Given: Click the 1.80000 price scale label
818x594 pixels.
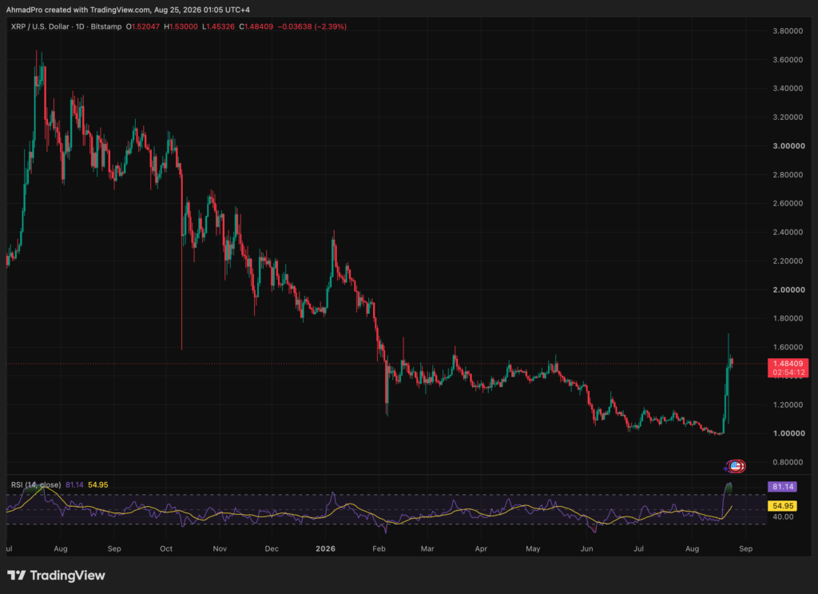Looking at the screenshot, I should click(788, 318).
